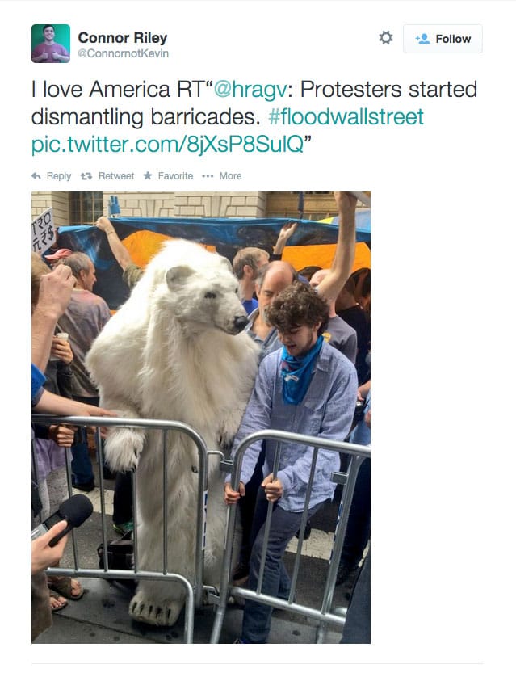Expand the More options text
This screenshot has height=677, width=516.
point(230,176)
